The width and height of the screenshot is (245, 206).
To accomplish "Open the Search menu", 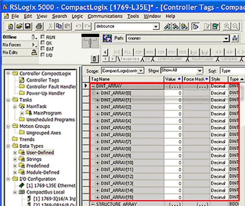I will (x=60, y=16).
